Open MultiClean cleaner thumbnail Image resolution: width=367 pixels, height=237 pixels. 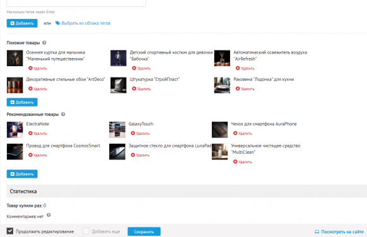220,152
